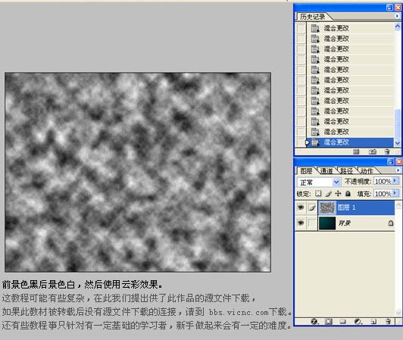Click document icon of highlighted 混合更改 state
403x340 pixels.
[x=315, y=142]
